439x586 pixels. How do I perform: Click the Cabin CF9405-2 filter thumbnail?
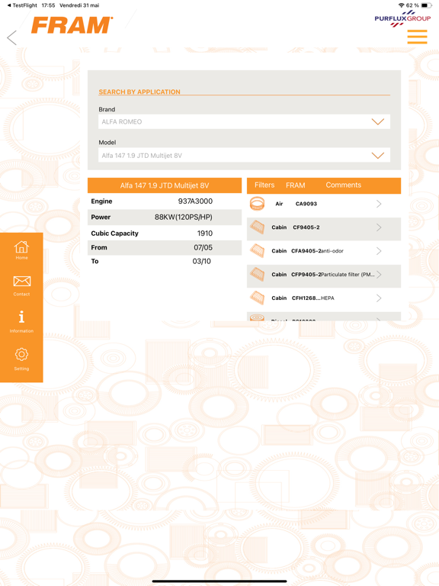[x=257, y=227]
